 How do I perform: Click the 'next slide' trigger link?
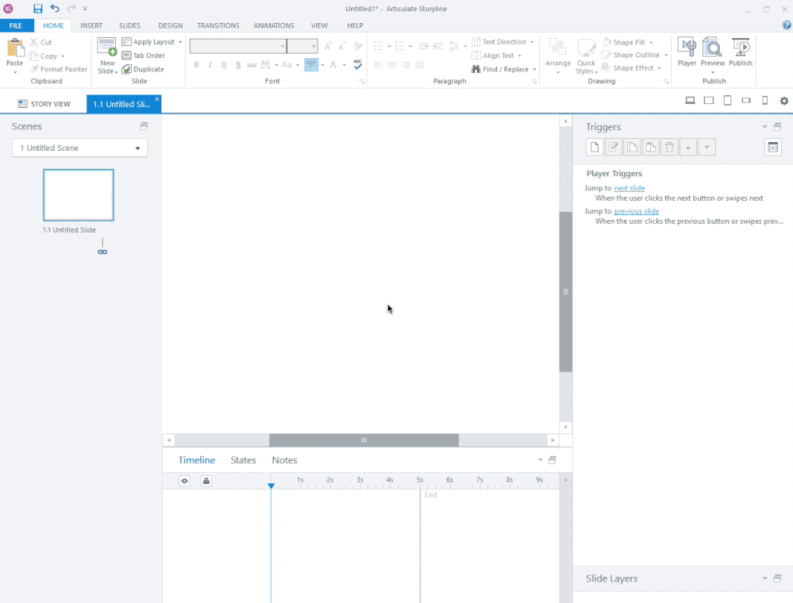coord(629,188)
